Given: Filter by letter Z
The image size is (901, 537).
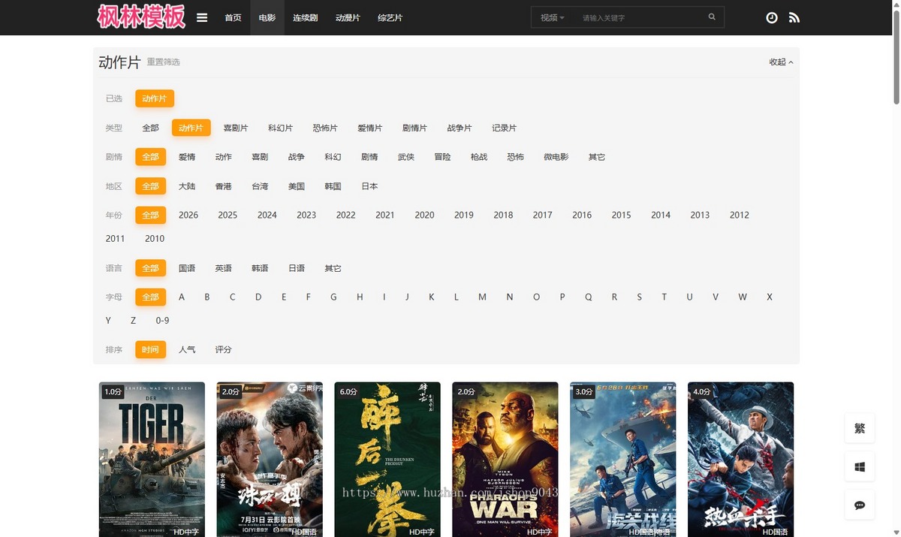Looking at the screenshot, I should [x=133, y=321].
